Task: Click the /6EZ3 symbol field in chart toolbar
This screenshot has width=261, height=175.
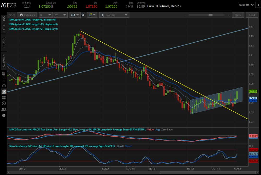Action: 12,15
